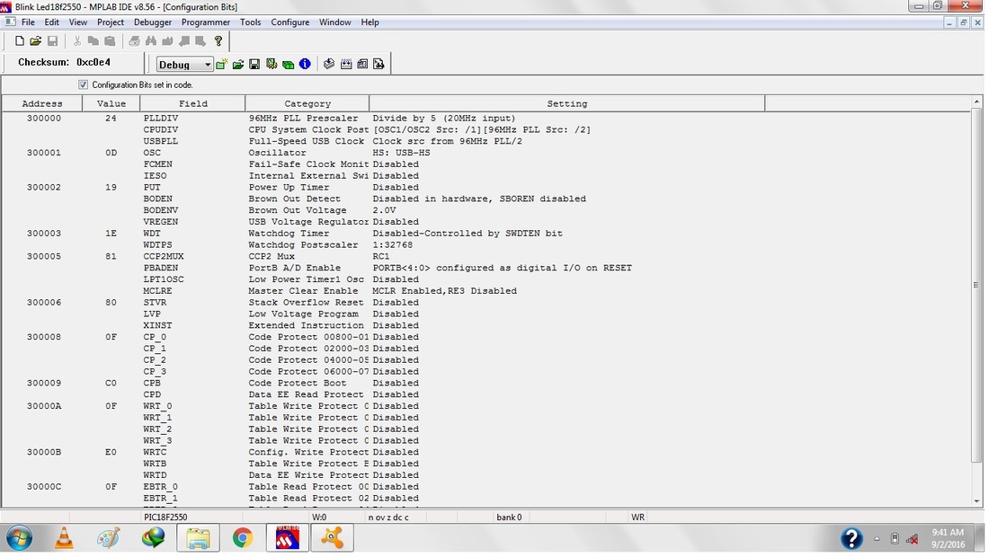The width and height of the screenshot is (989, 557).
Task: Click the address cell '300000'
Action: [x=44, y=119]
